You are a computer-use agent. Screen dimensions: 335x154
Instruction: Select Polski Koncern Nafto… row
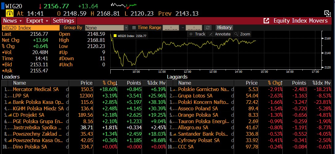pos(249,102)
